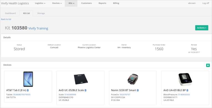Click the green plus add device icon
Screen dimensions: 212x108
(x=208, y=65)
